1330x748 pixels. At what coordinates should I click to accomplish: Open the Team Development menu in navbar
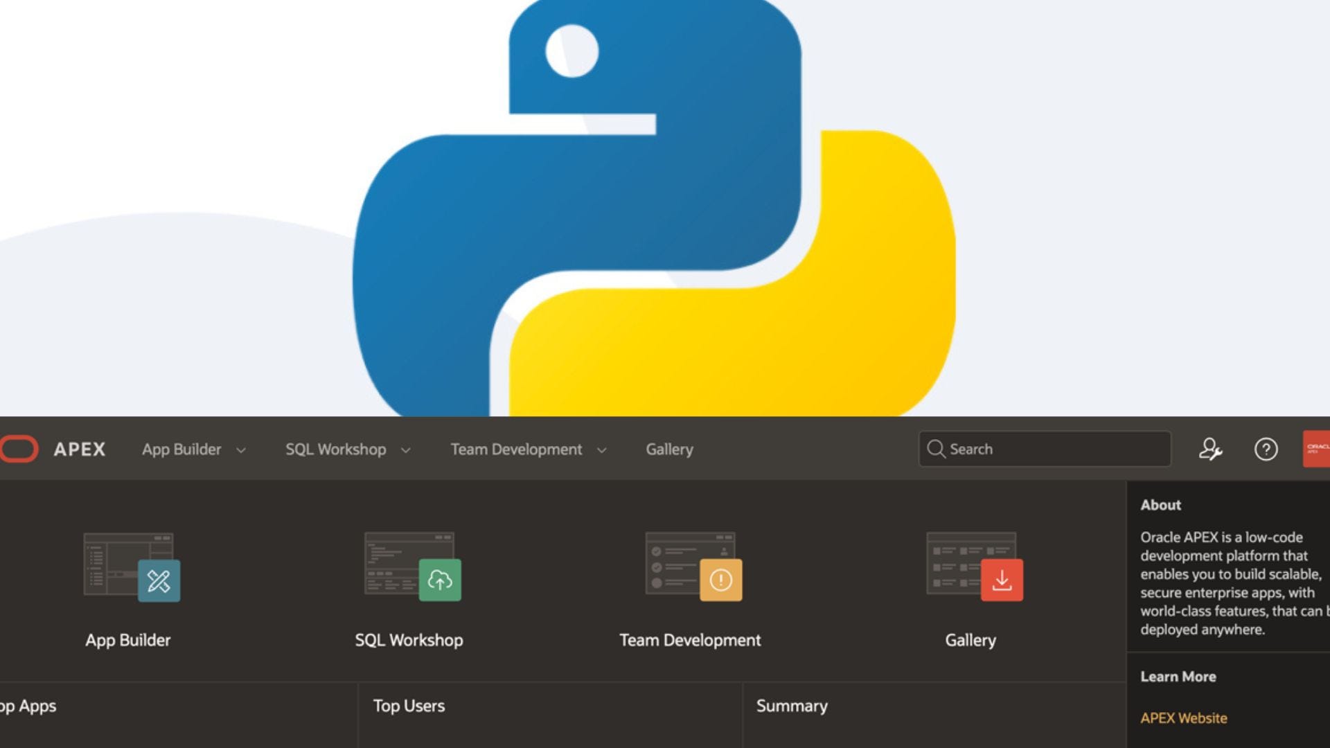point(516,449)
